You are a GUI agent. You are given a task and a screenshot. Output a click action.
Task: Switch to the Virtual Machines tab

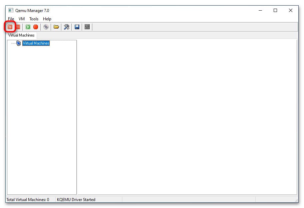(x=21, y=35)
